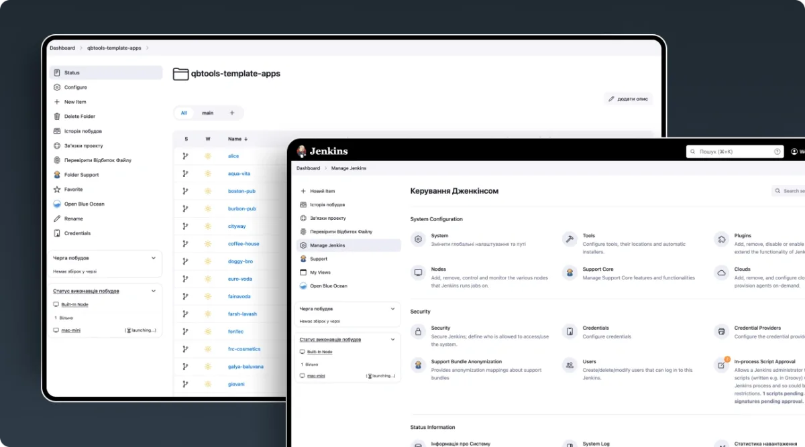The height and width of the screenshot is (447, 805).
Task: Click the Search settings field
Action: (x=789, y=191)
